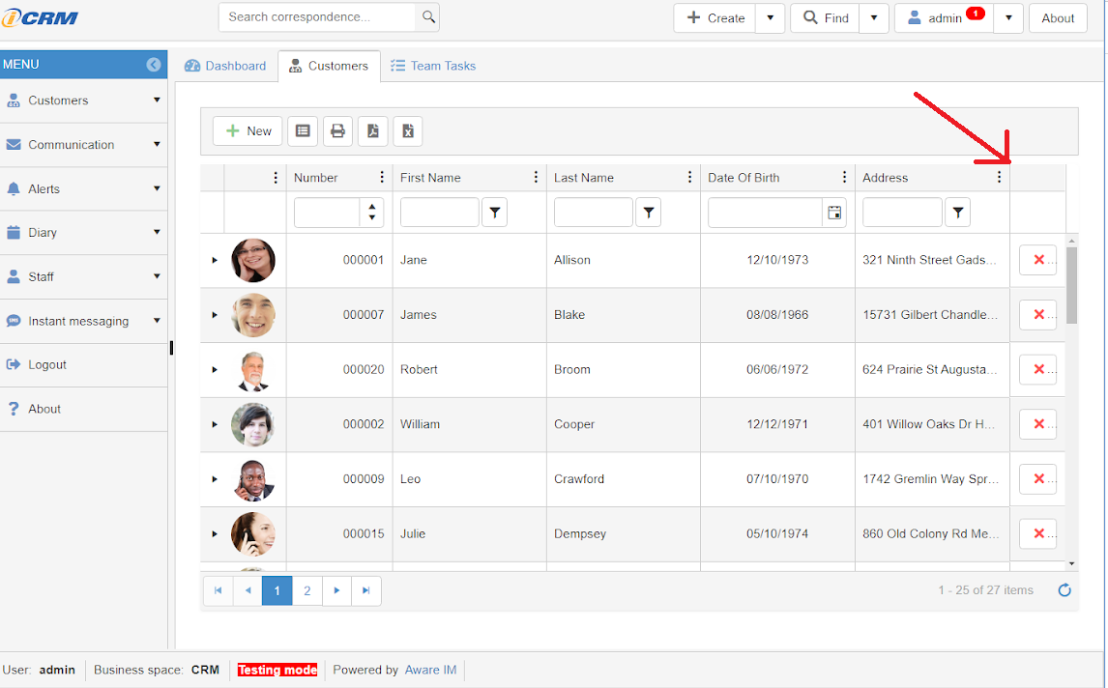Open the list view toolbar icon
The width and height of the screenshot is (1108, 688).
(303, 130)
